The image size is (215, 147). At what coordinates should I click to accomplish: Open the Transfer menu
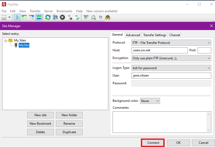point(35,11)
